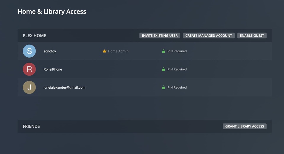284x154 pixels.
Task: Enable Guest access in Plex Home
Action: tap(252, 35)
